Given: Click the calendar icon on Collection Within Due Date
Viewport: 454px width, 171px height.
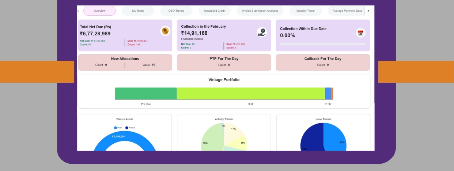Looking at the screenshot, I should (361, 33).
